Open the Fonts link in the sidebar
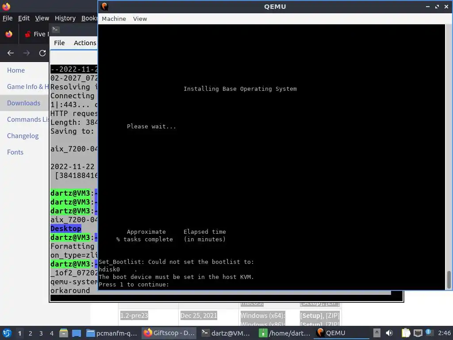The height and width of the screenshot is (340, 453). tap(15, 152)
